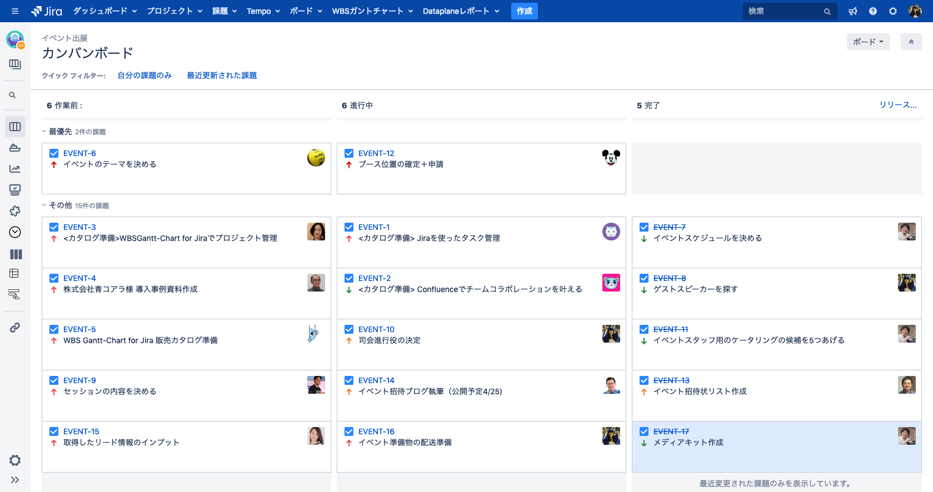Collapse the board header with double-arrow button

coord(911,42)
